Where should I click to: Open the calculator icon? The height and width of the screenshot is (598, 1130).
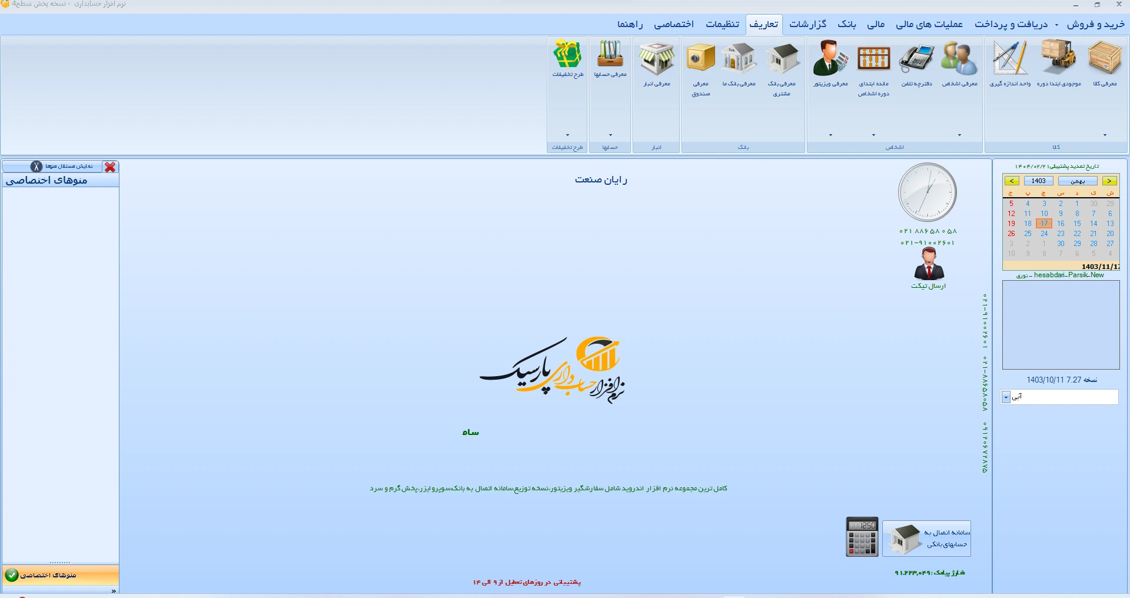click(x=862, y=536)
